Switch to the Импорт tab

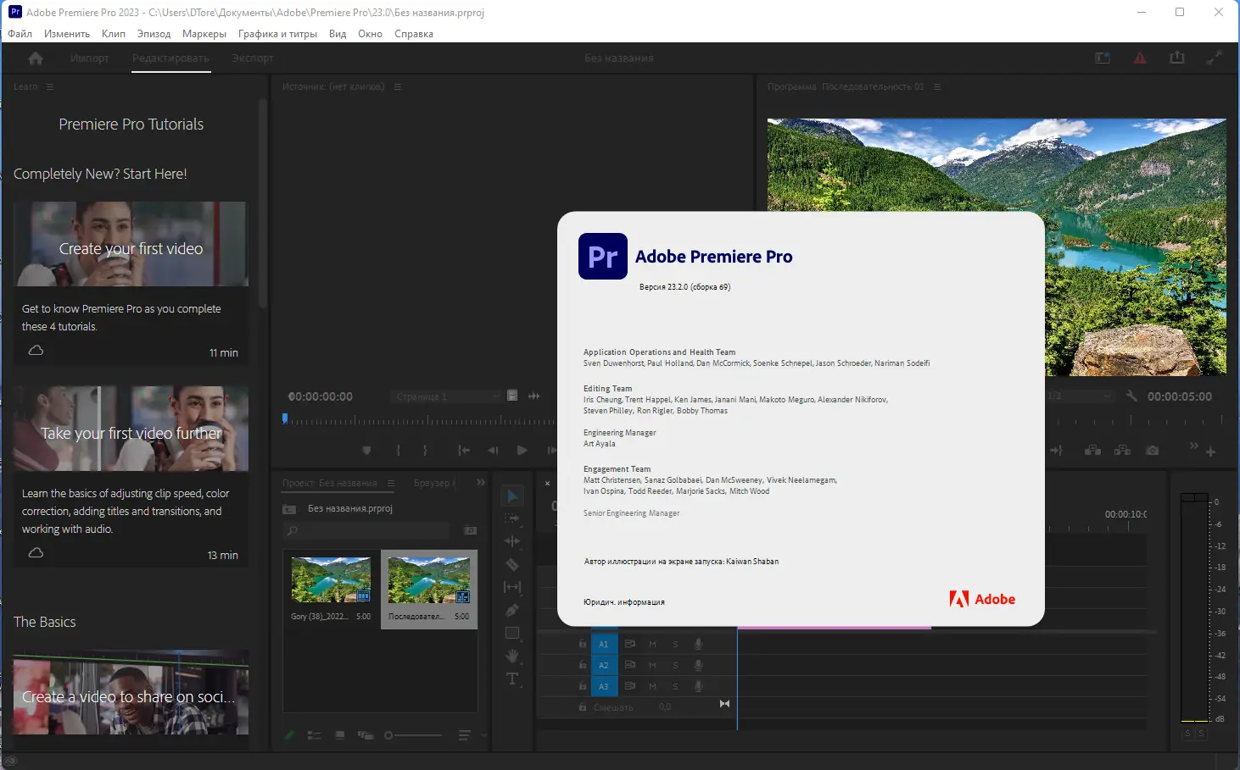click(89, 58)
